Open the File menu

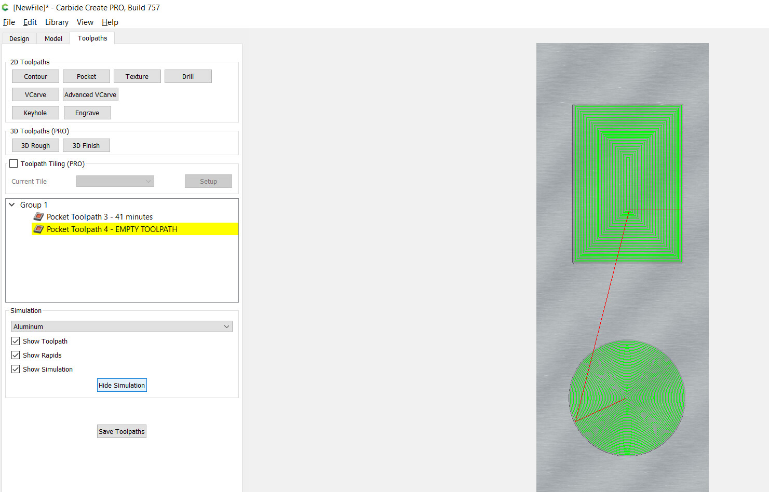pyautogui.click(x=9, y=22)
